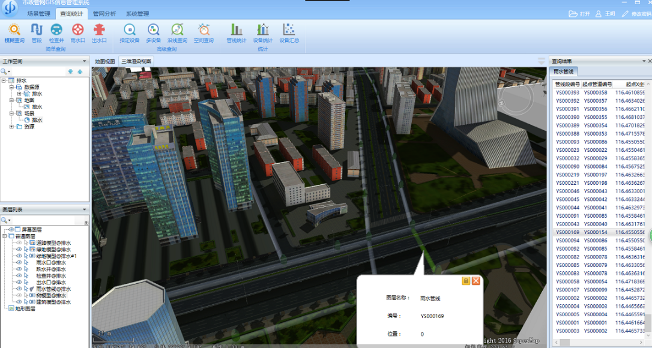The image size is (652, 348).
Task: Expand the 资源 node in the workspace tree
Action: 11,127
